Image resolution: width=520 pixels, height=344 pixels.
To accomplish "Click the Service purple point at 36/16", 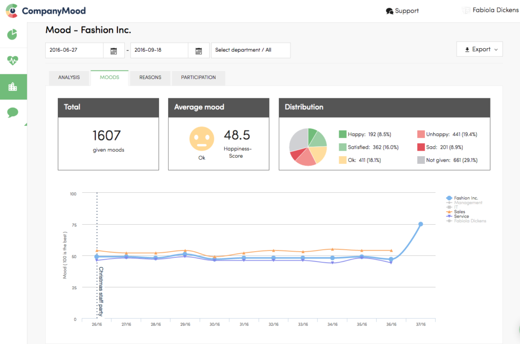I will [391, 262].
